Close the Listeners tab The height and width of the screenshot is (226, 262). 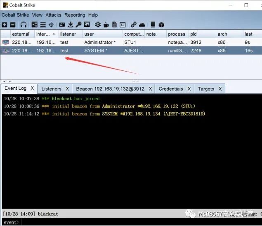coord(67,89)
